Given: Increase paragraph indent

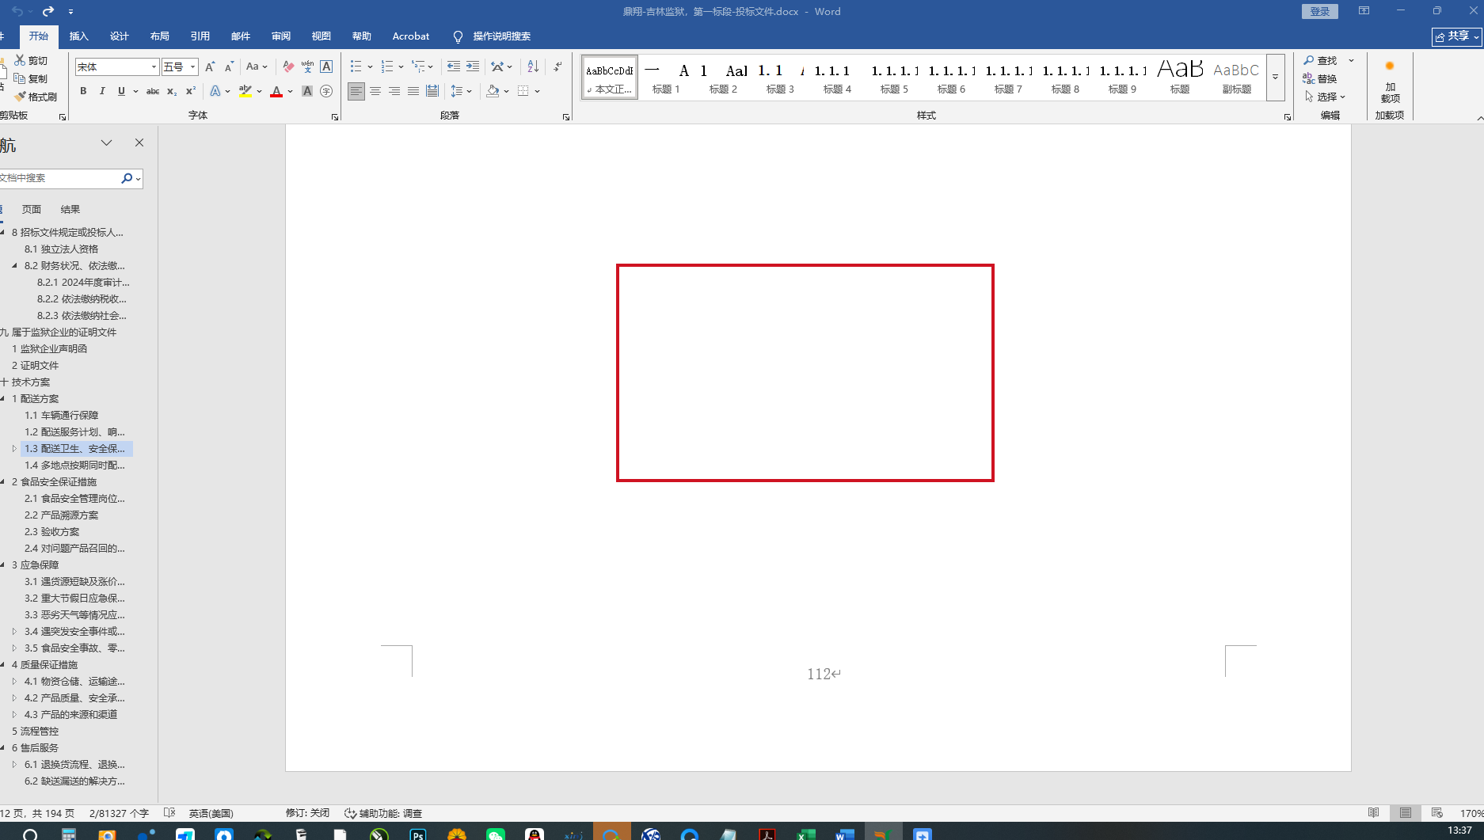Looking at the screenshot, I should [x=473, y=67].
